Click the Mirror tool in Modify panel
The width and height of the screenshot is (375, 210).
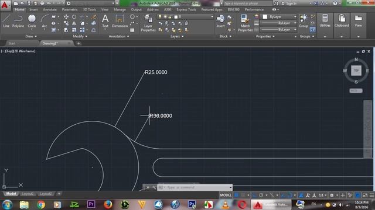(x=74, y=23)
